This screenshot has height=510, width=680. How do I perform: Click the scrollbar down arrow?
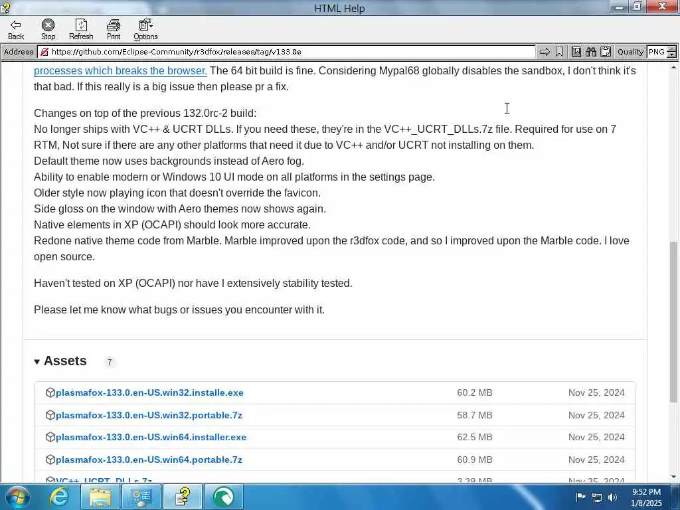coord(673,477)
